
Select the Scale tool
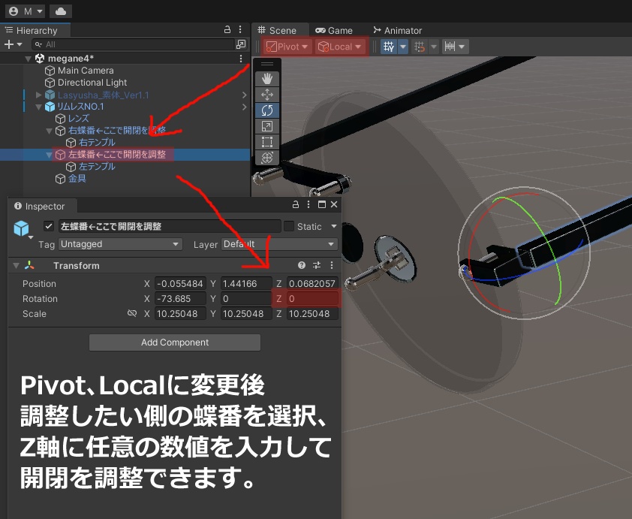[x=266, y=126]
